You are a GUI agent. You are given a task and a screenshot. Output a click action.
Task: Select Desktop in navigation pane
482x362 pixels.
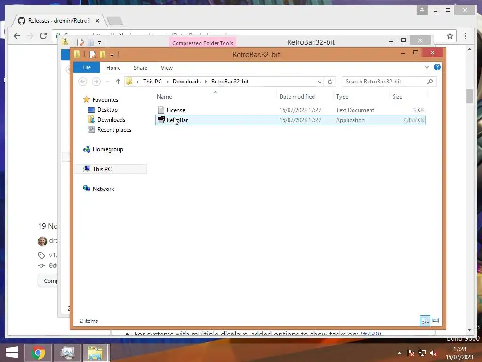pos(107,110)
